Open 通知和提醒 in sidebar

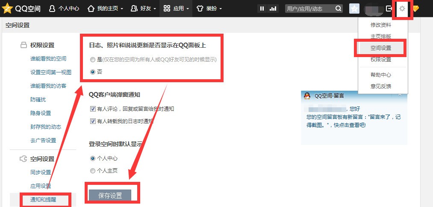(x=43, y=200)
